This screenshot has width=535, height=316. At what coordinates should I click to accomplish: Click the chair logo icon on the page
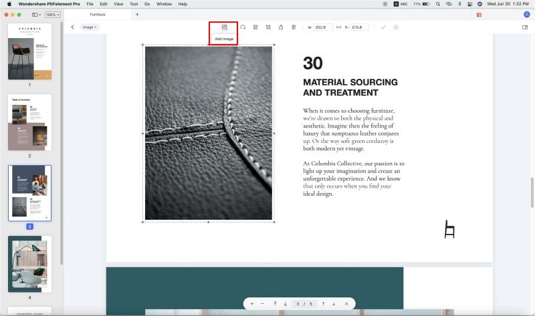pos(449,229)
